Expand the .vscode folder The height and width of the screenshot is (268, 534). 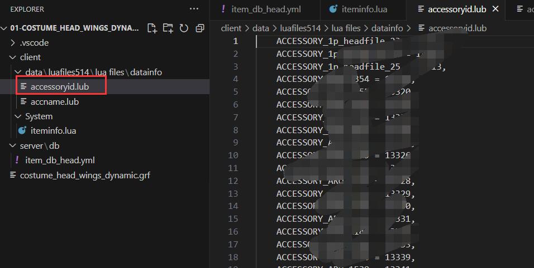(13, 43)
